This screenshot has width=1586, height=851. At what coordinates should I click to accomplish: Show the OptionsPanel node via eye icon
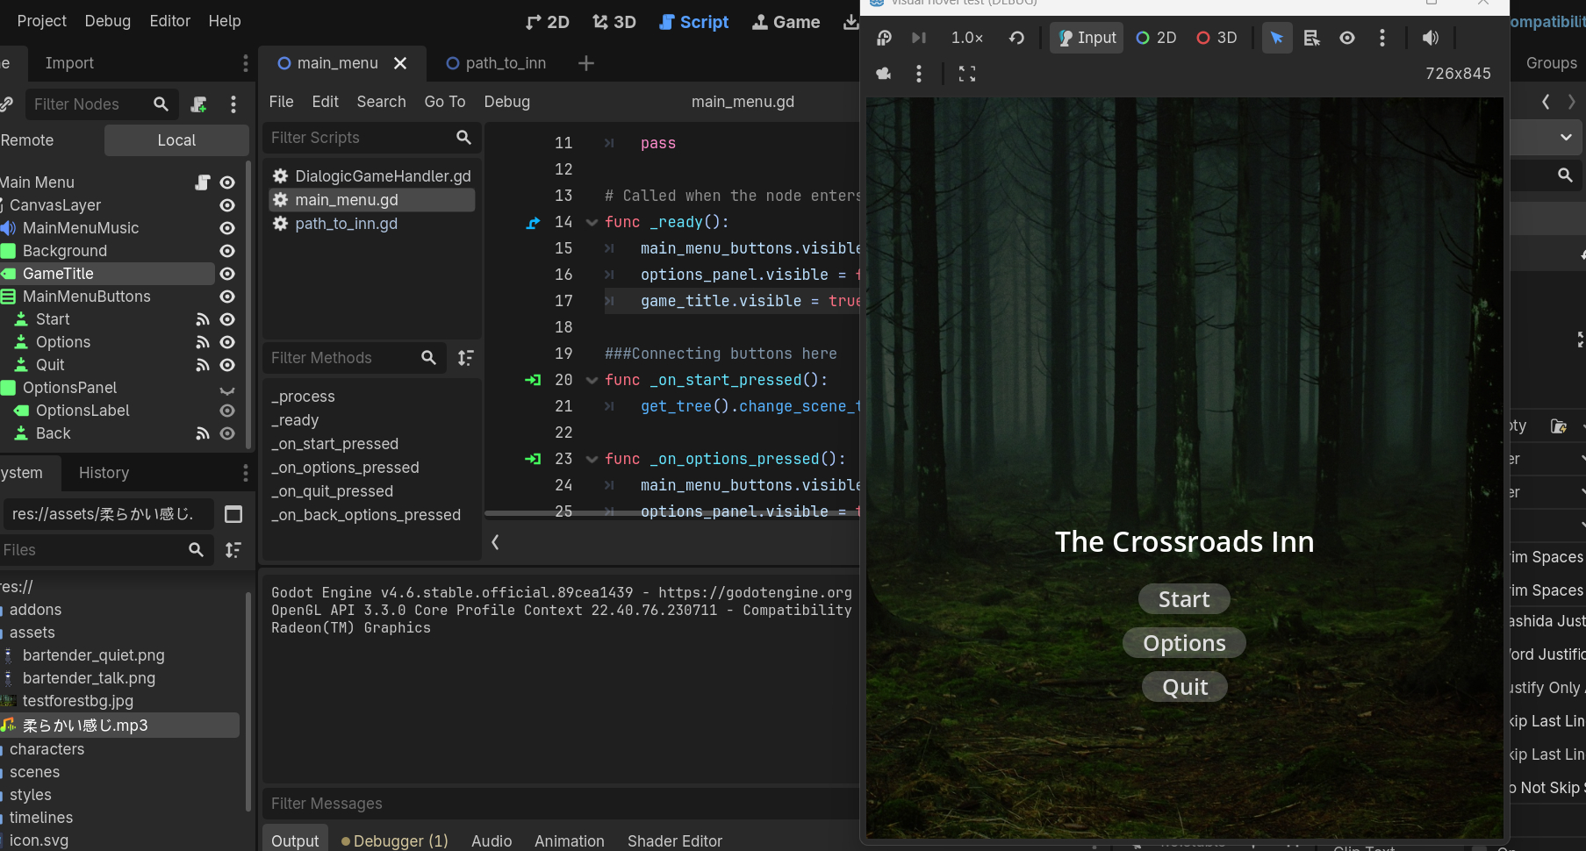pos(227,389)
